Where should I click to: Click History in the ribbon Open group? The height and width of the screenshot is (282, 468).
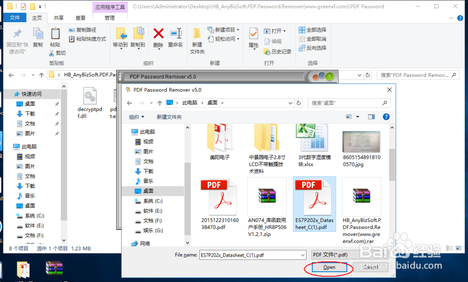(278, 52)
